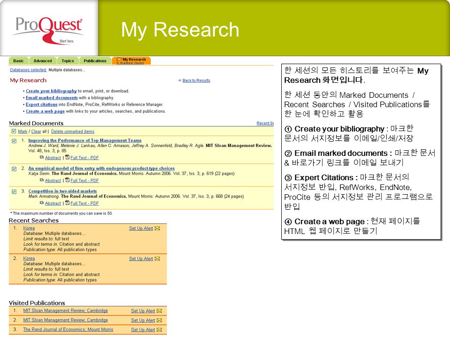This screenshot has height=337, width=450.
Task: Open The Rand Journal of Economics publication
Action: [68, 330]
